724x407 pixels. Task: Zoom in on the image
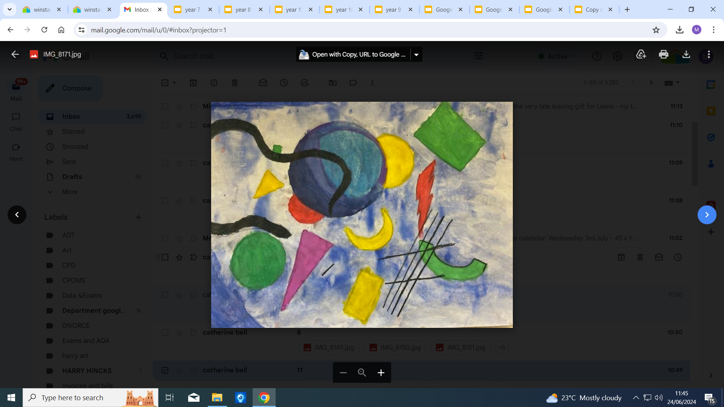click(x=381, y=373)
